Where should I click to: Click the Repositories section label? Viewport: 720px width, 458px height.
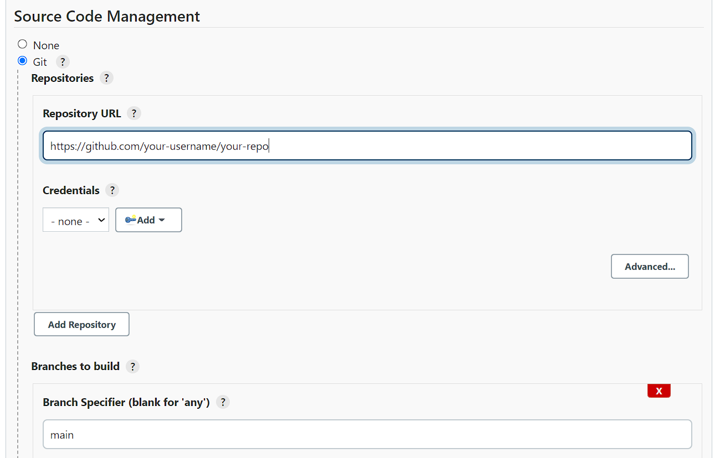(62, 78)
